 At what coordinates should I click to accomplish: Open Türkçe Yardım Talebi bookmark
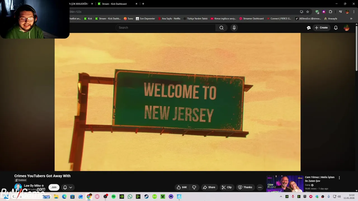coord(195,19)
